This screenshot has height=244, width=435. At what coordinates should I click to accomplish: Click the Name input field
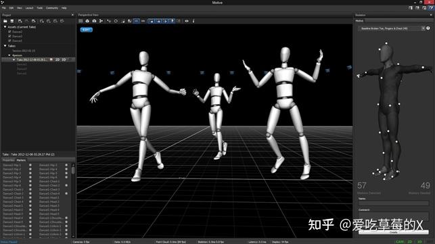click(393, 203)
